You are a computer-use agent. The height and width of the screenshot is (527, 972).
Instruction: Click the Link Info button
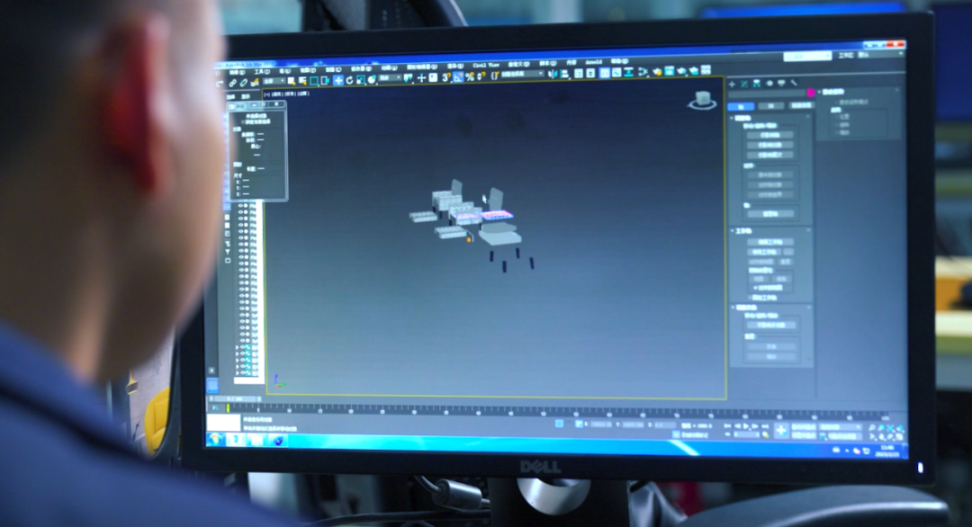point(801,105)
